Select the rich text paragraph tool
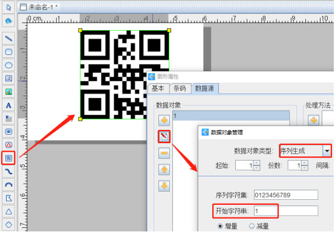The width and height of the screenshot is (335, 232). pos(8,118)
